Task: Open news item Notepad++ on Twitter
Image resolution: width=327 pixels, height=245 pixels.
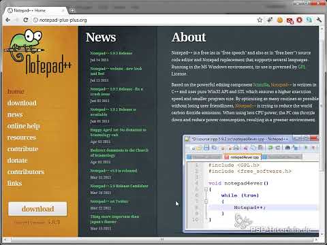Action: click(109, 201)
